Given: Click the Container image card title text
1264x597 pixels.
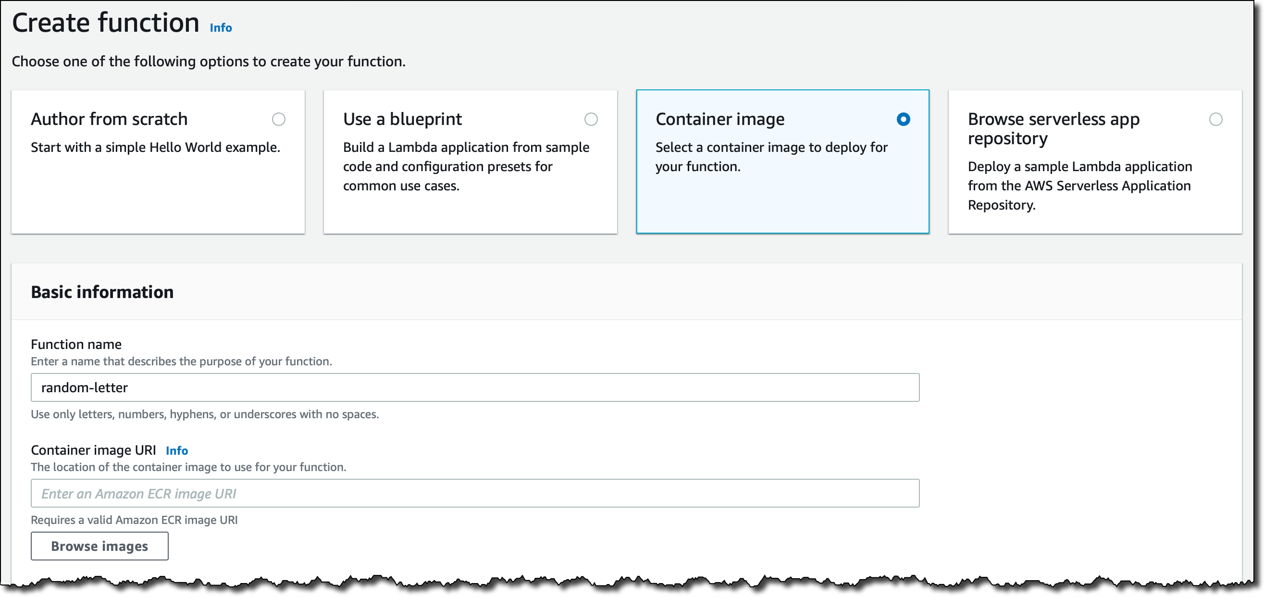Looking at the screenshot, I should coord(720,119).
